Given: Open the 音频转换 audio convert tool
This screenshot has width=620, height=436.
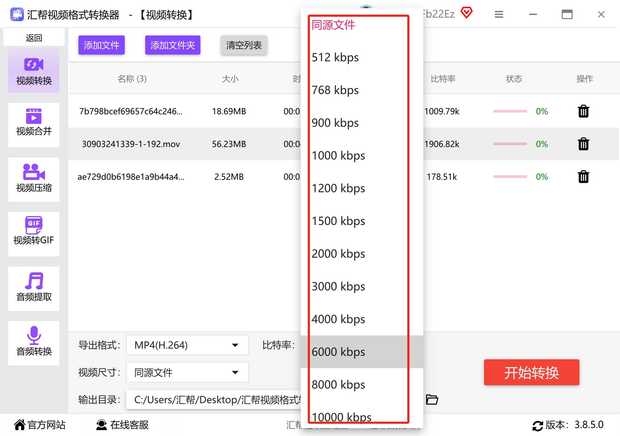Looking at the screenshot, I should [x=34, y=343].
